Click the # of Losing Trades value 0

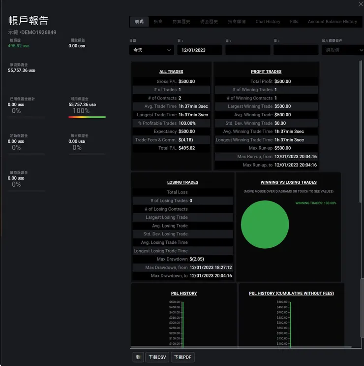[191, 200]
